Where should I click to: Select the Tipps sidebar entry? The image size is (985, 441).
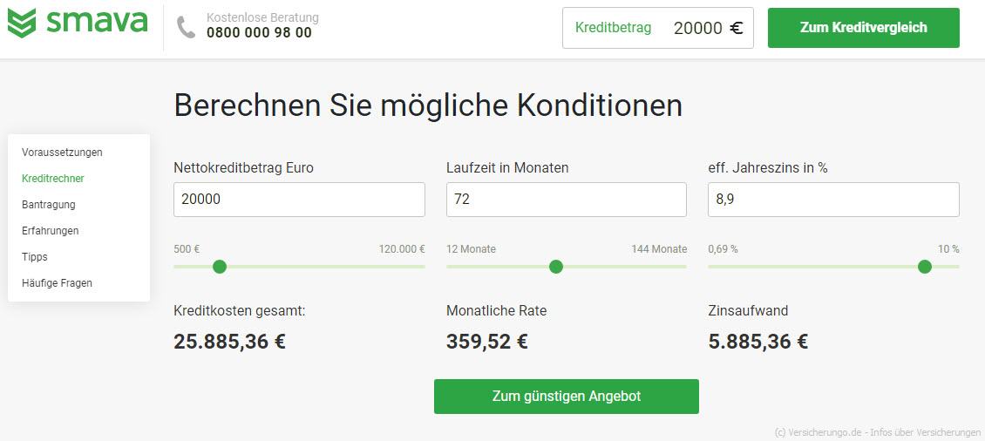tap(35, 257)
